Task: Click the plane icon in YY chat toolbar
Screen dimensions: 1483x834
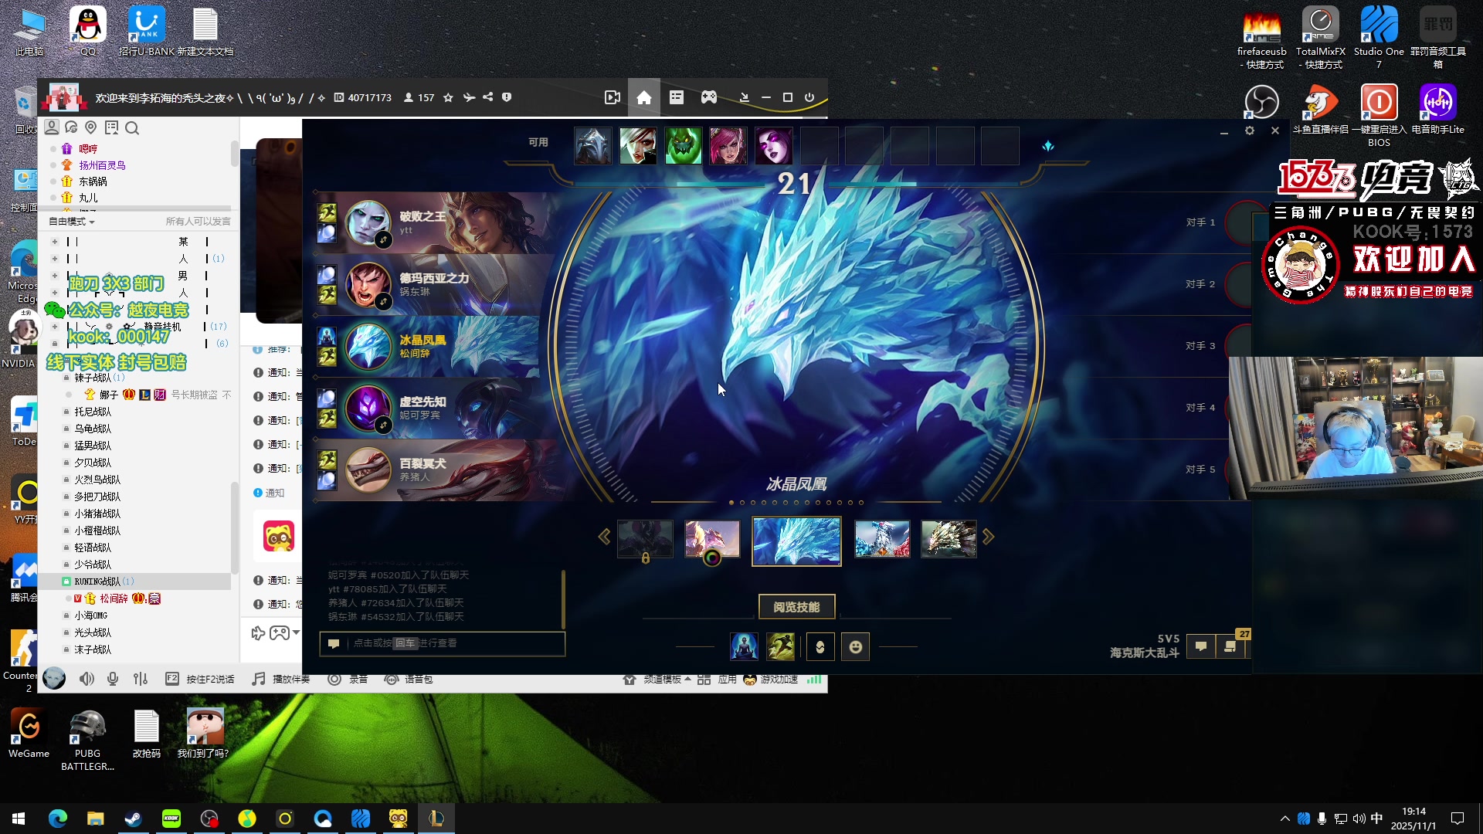Action: tap(258, 633)
